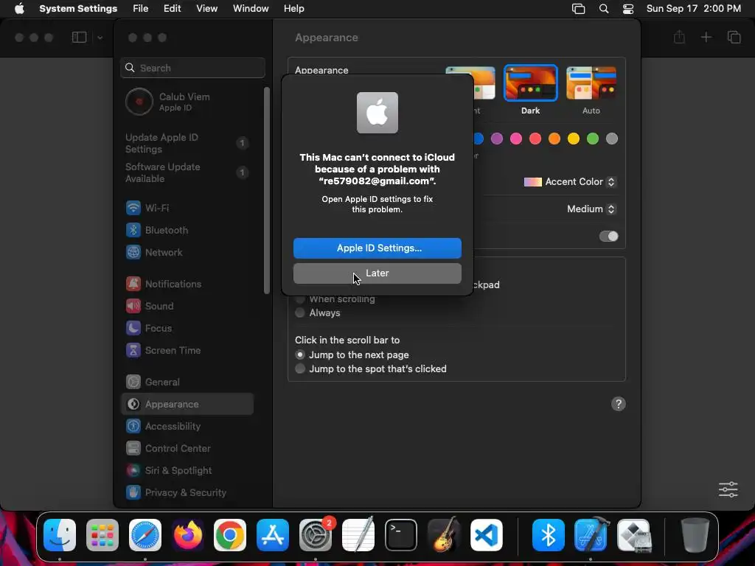Open Update Apple ID Settings notice
This screenshot has width=755, height=566.
click(x=188, y=144)
